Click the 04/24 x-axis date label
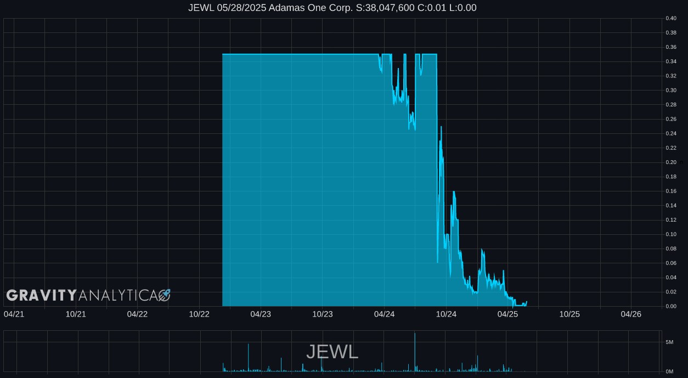The width and height of the screenshot is (688, 378). (384, 314)
